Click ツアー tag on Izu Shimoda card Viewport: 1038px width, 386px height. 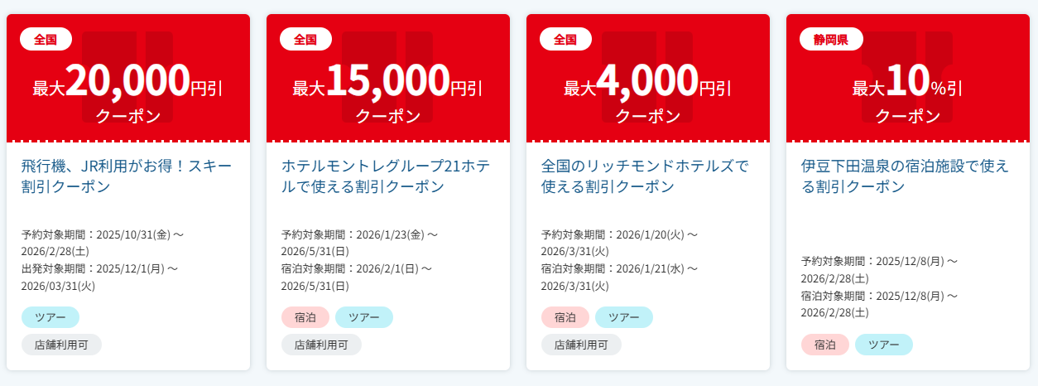[x=884, y=345]
